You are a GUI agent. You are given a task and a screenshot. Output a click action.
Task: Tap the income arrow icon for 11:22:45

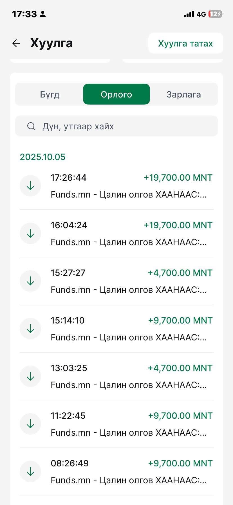pyautogui.click(x=30, y=424)
